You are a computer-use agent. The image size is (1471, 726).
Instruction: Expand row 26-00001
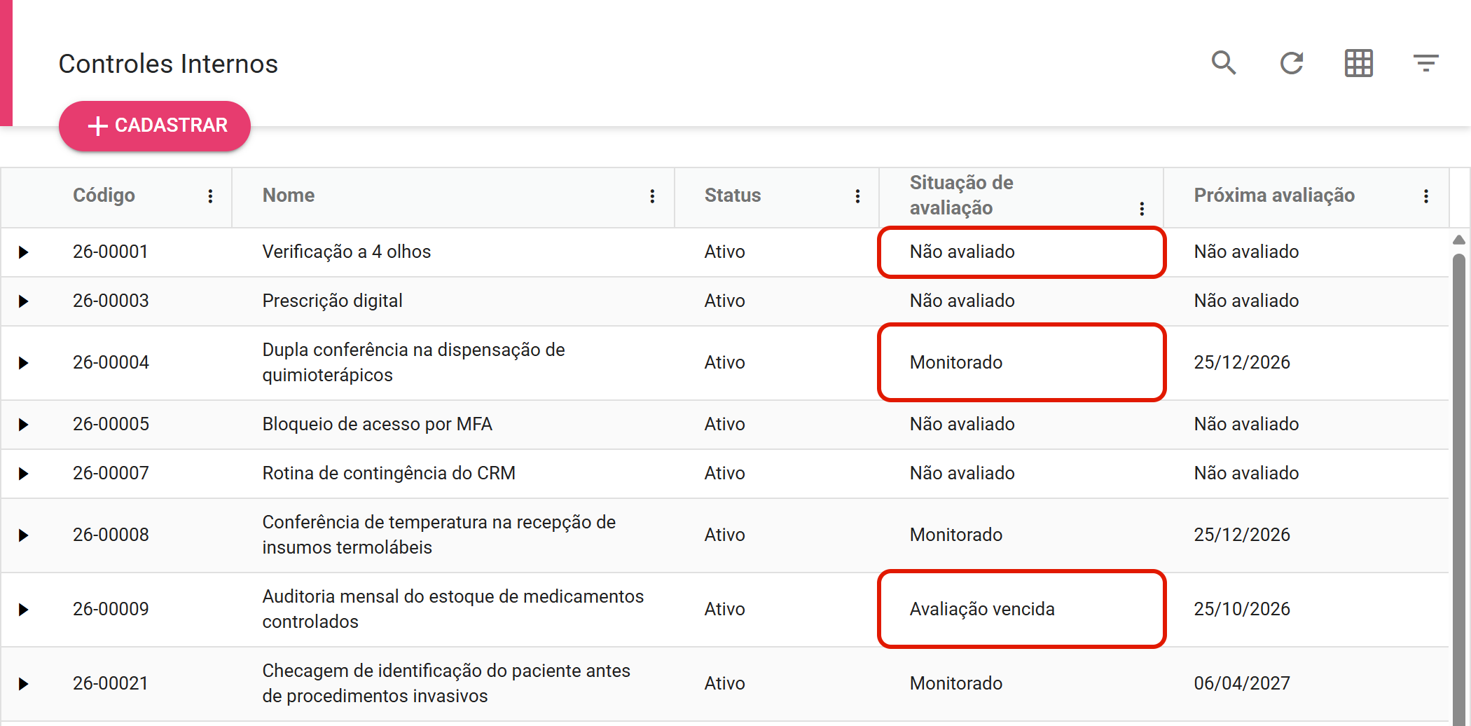coord(23,252)
